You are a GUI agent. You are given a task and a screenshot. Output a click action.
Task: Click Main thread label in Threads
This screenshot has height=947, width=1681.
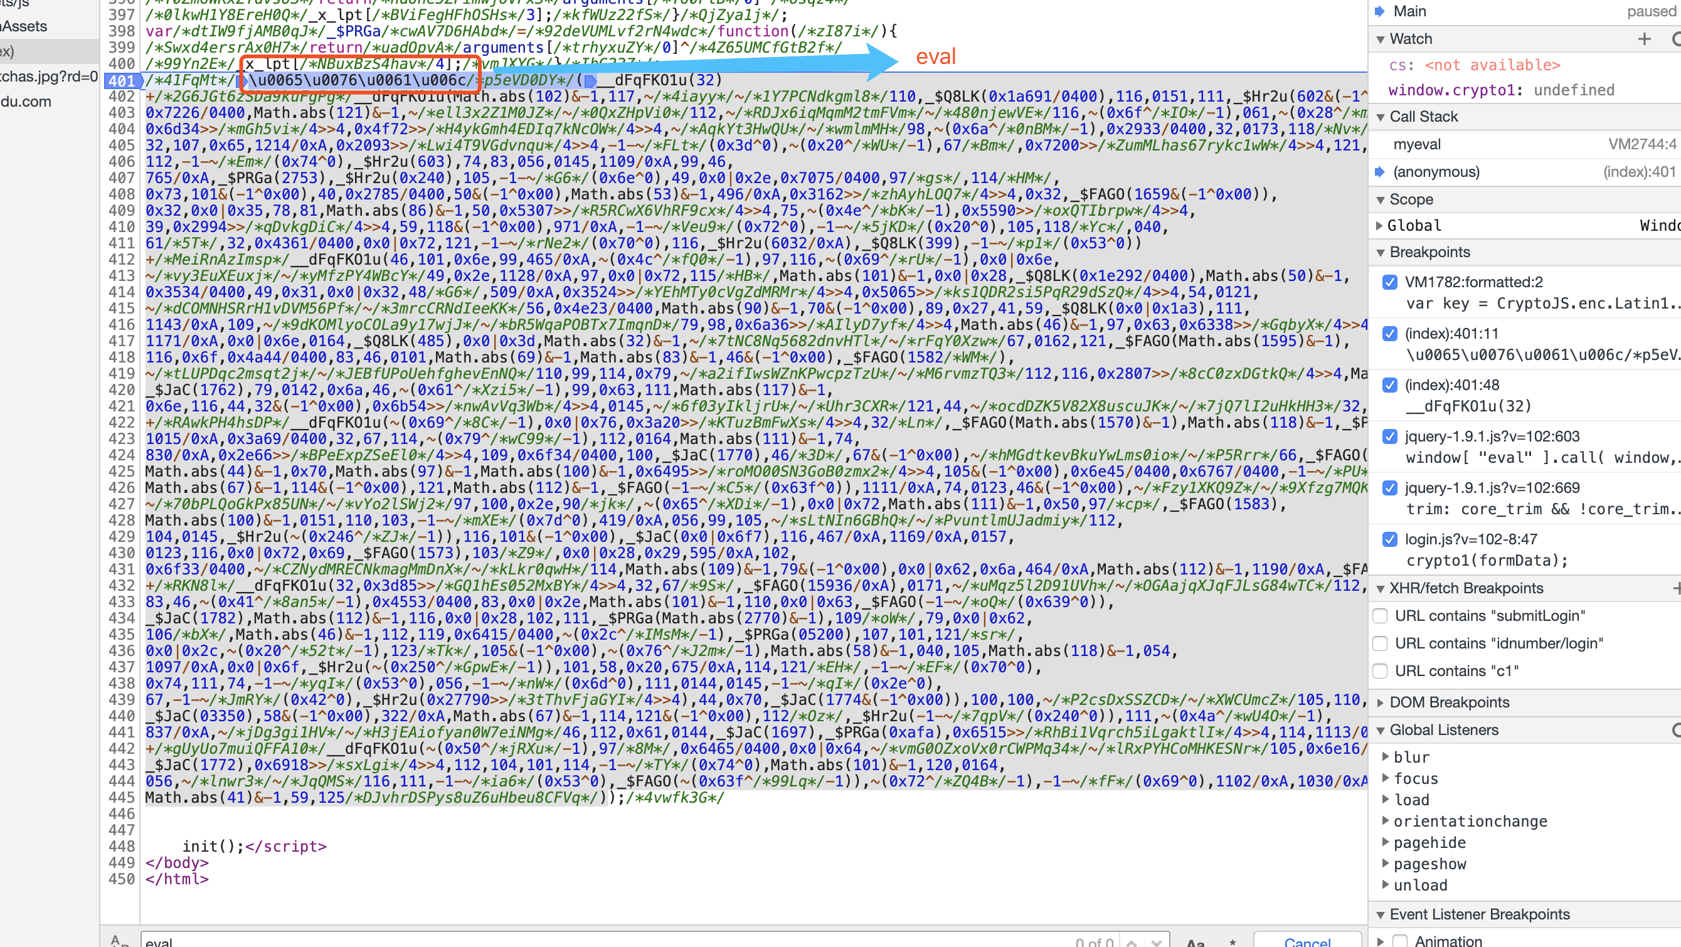pos(1409,11)
